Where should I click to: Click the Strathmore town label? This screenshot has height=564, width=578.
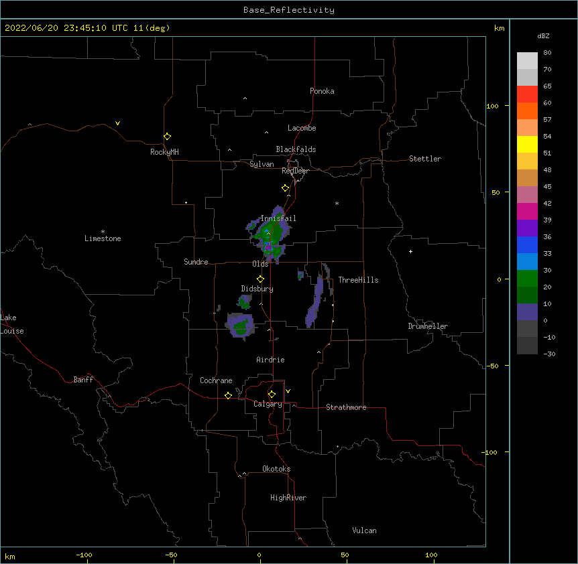(x=346, y=407)
